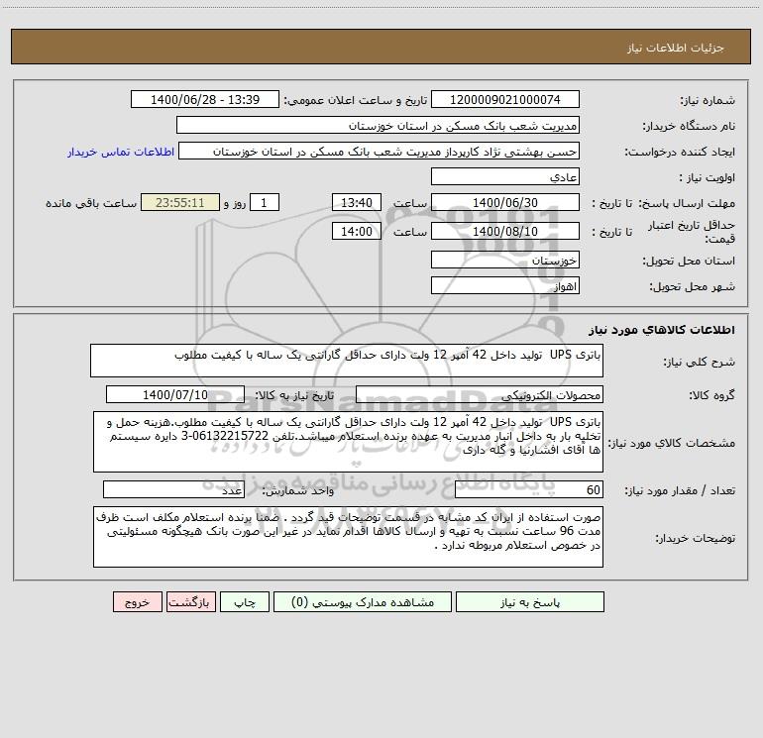The width and height of the screenshot is (763, 738).
Task: Click the پاسخ به نیاز button
Action: 530,601
